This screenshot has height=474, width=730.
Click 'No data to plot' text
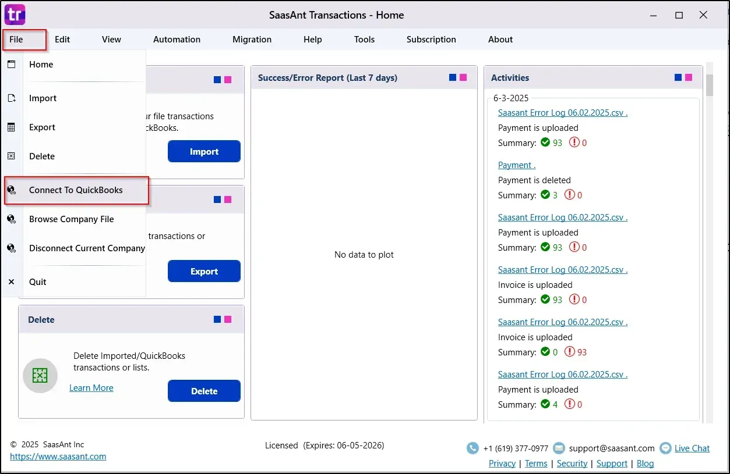(364, 255)
